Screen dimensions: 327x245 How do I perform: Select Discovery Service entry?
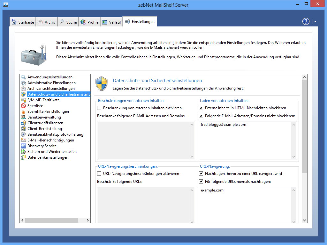(42, 146)
